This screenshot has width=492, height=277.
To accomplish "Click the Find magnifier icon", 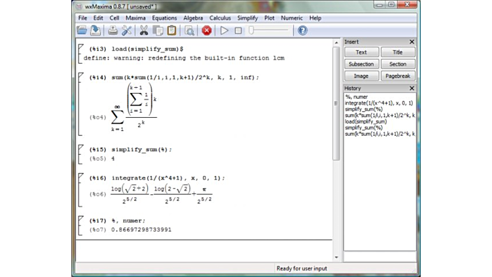I will [x=189, y=30].
